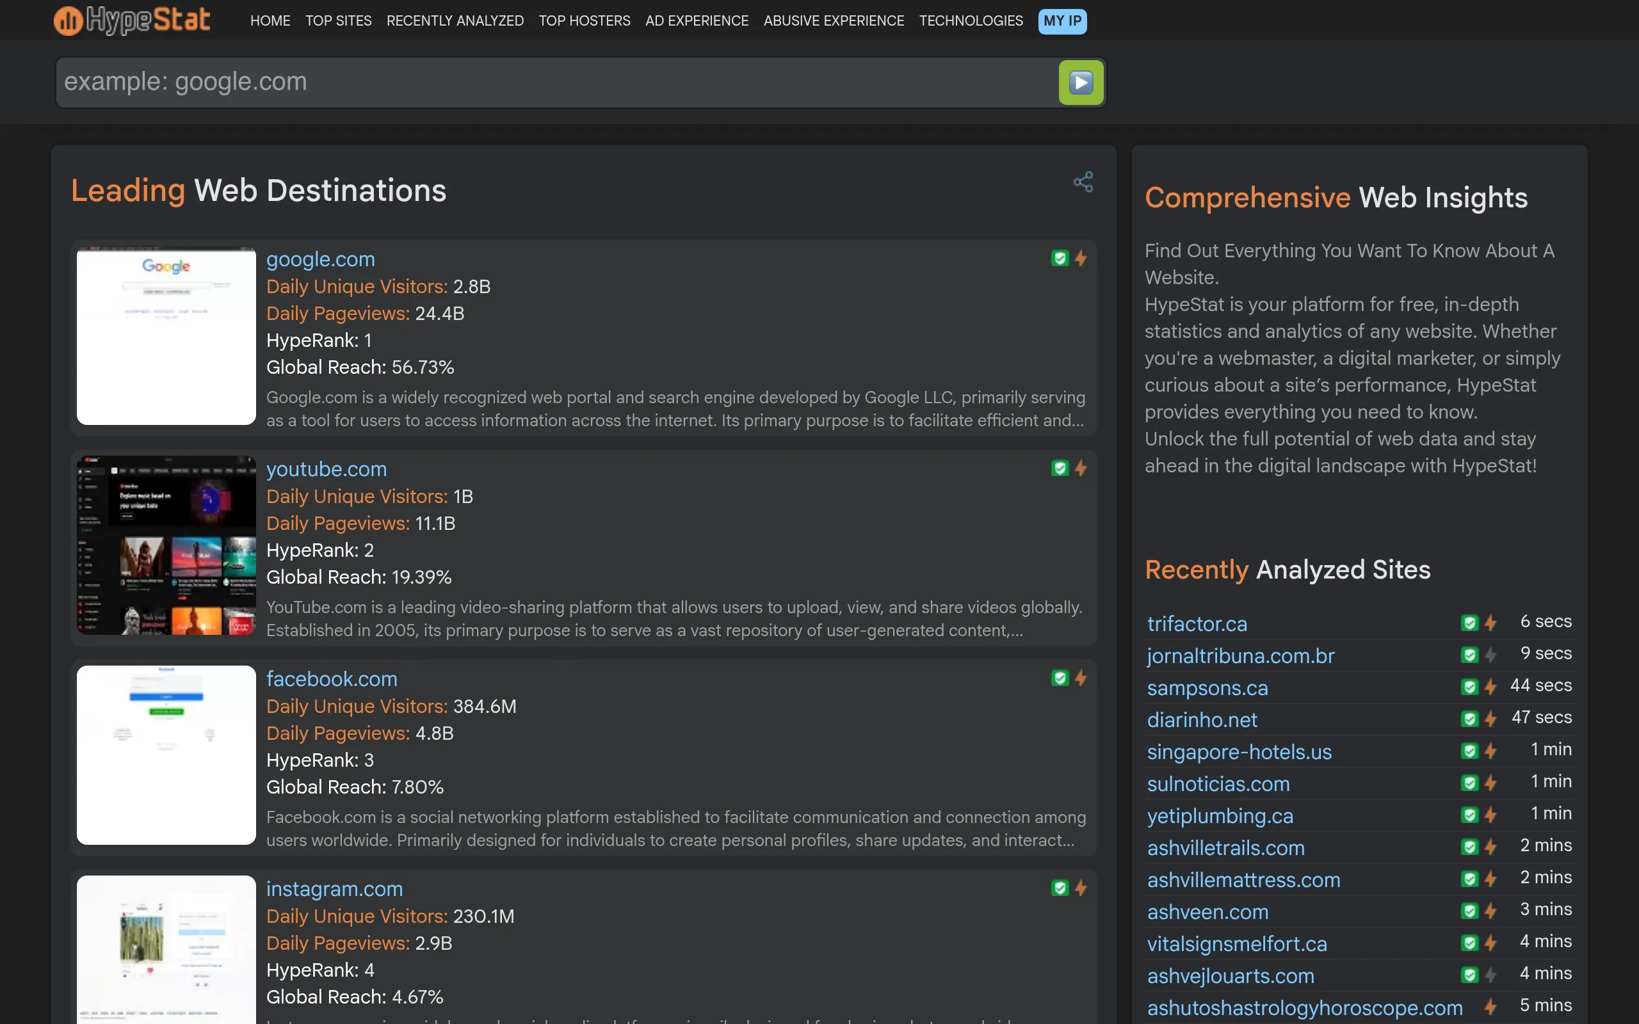Open the sulnoticias.com link

coord(1218,783)
